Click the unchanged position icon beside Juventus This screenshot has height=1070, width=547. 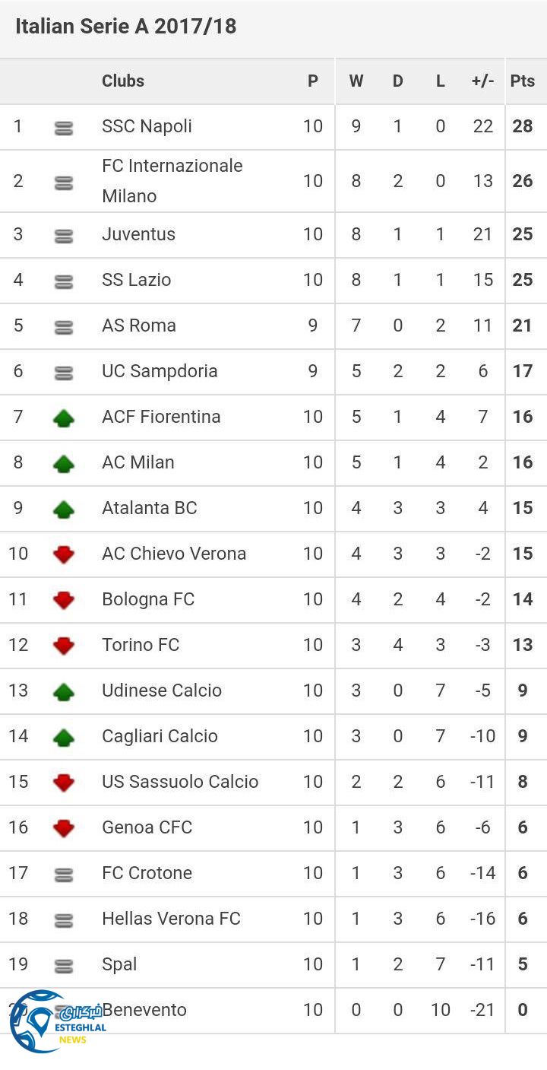click(64, 237)
